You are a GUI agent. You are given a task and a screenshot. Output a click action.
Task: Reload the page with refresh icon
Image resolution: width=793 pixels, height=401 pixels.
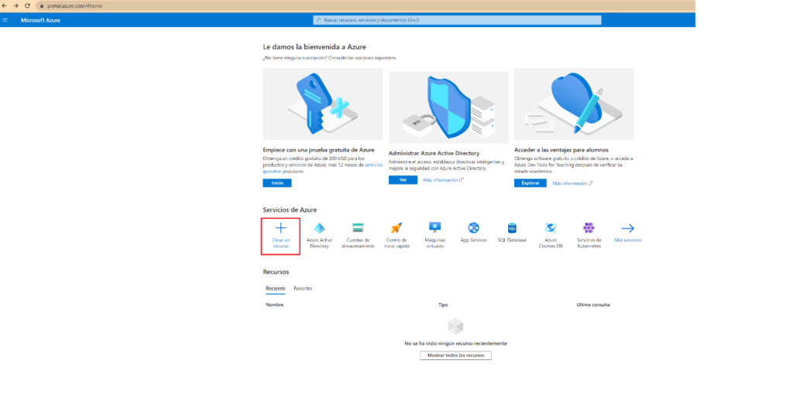pos(27,5)
